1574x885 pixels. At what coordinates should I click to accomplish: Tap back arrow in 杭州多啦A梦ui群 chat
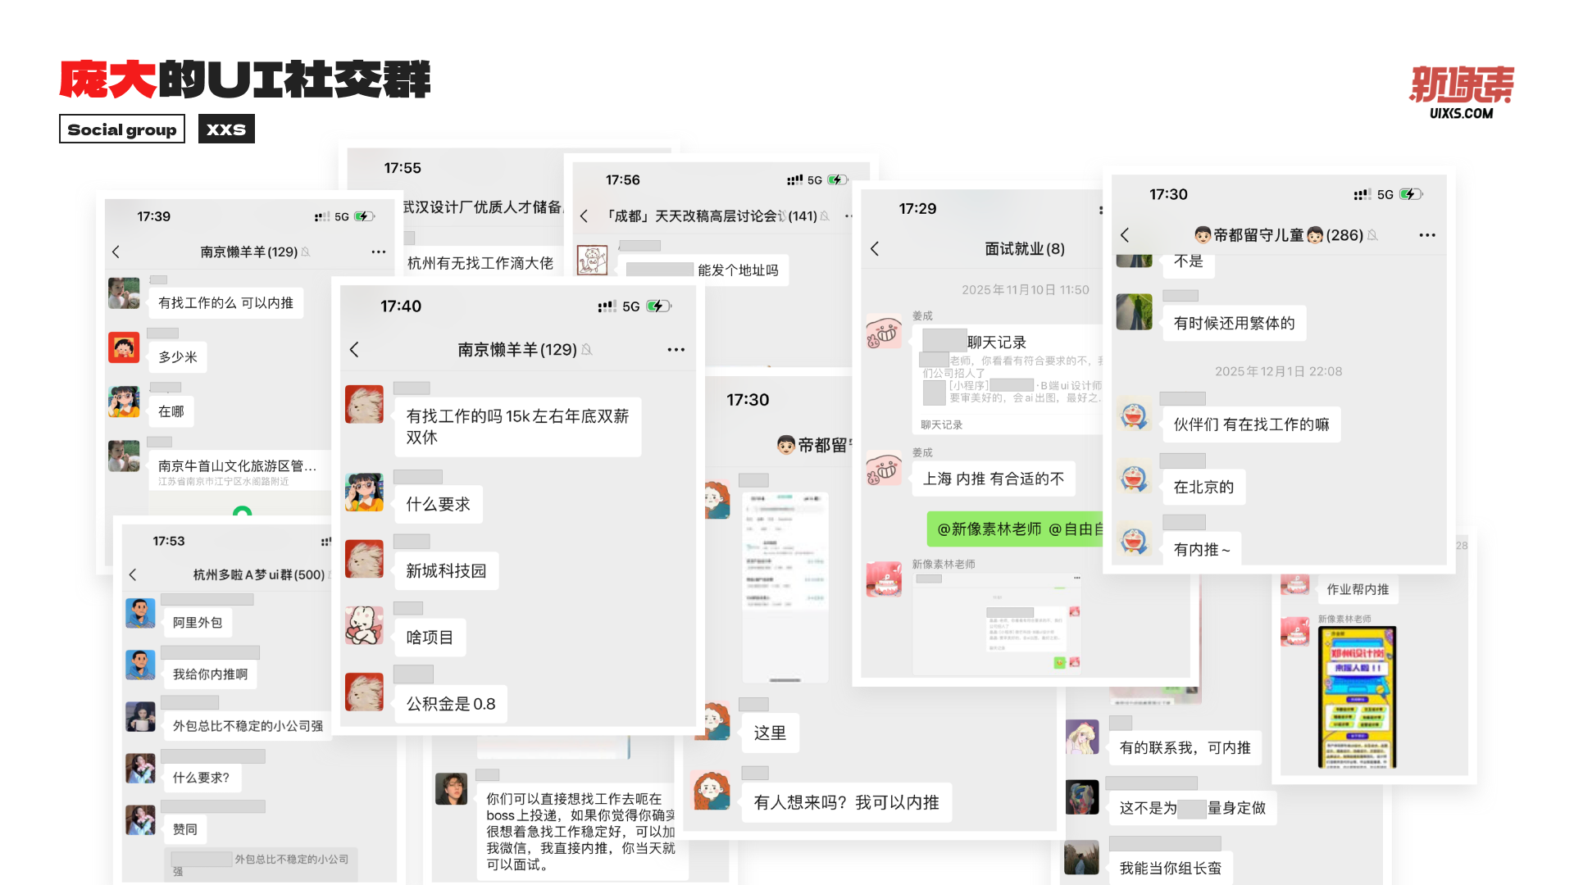pyautogui.click(x=133, y=574)
